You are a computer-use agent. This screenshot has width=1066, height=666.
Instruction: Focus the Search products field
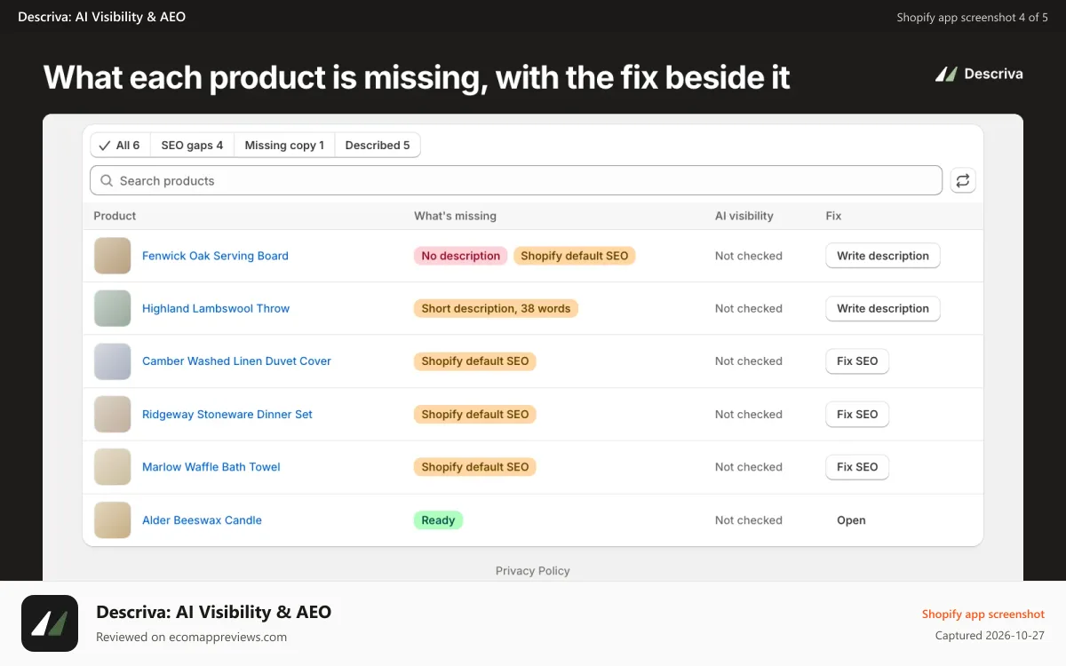(516, 180)
